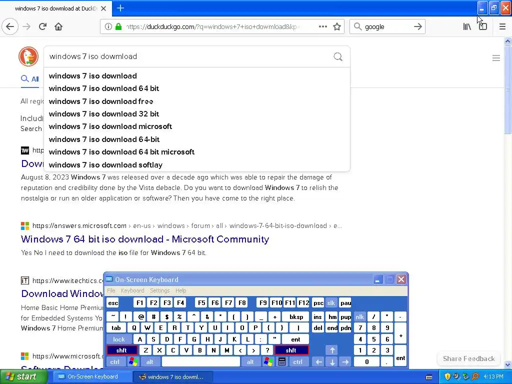
Task: Toggle the left ctrl key
Action: coord(115,362)
